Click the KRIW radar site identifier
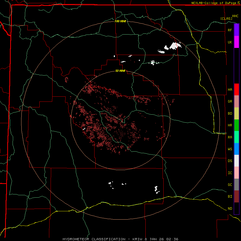241x241 pixels. click(x=138, y=239)
